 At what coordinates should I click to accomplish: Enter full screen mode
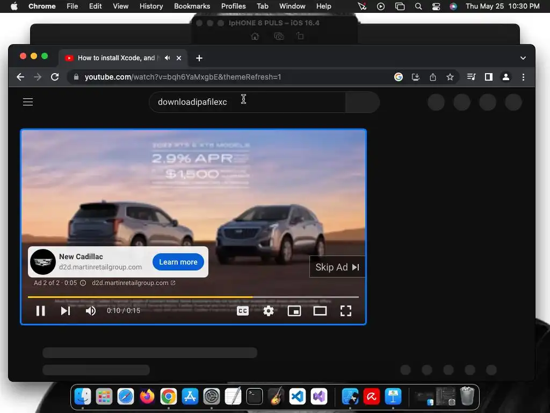pos(346,311)
